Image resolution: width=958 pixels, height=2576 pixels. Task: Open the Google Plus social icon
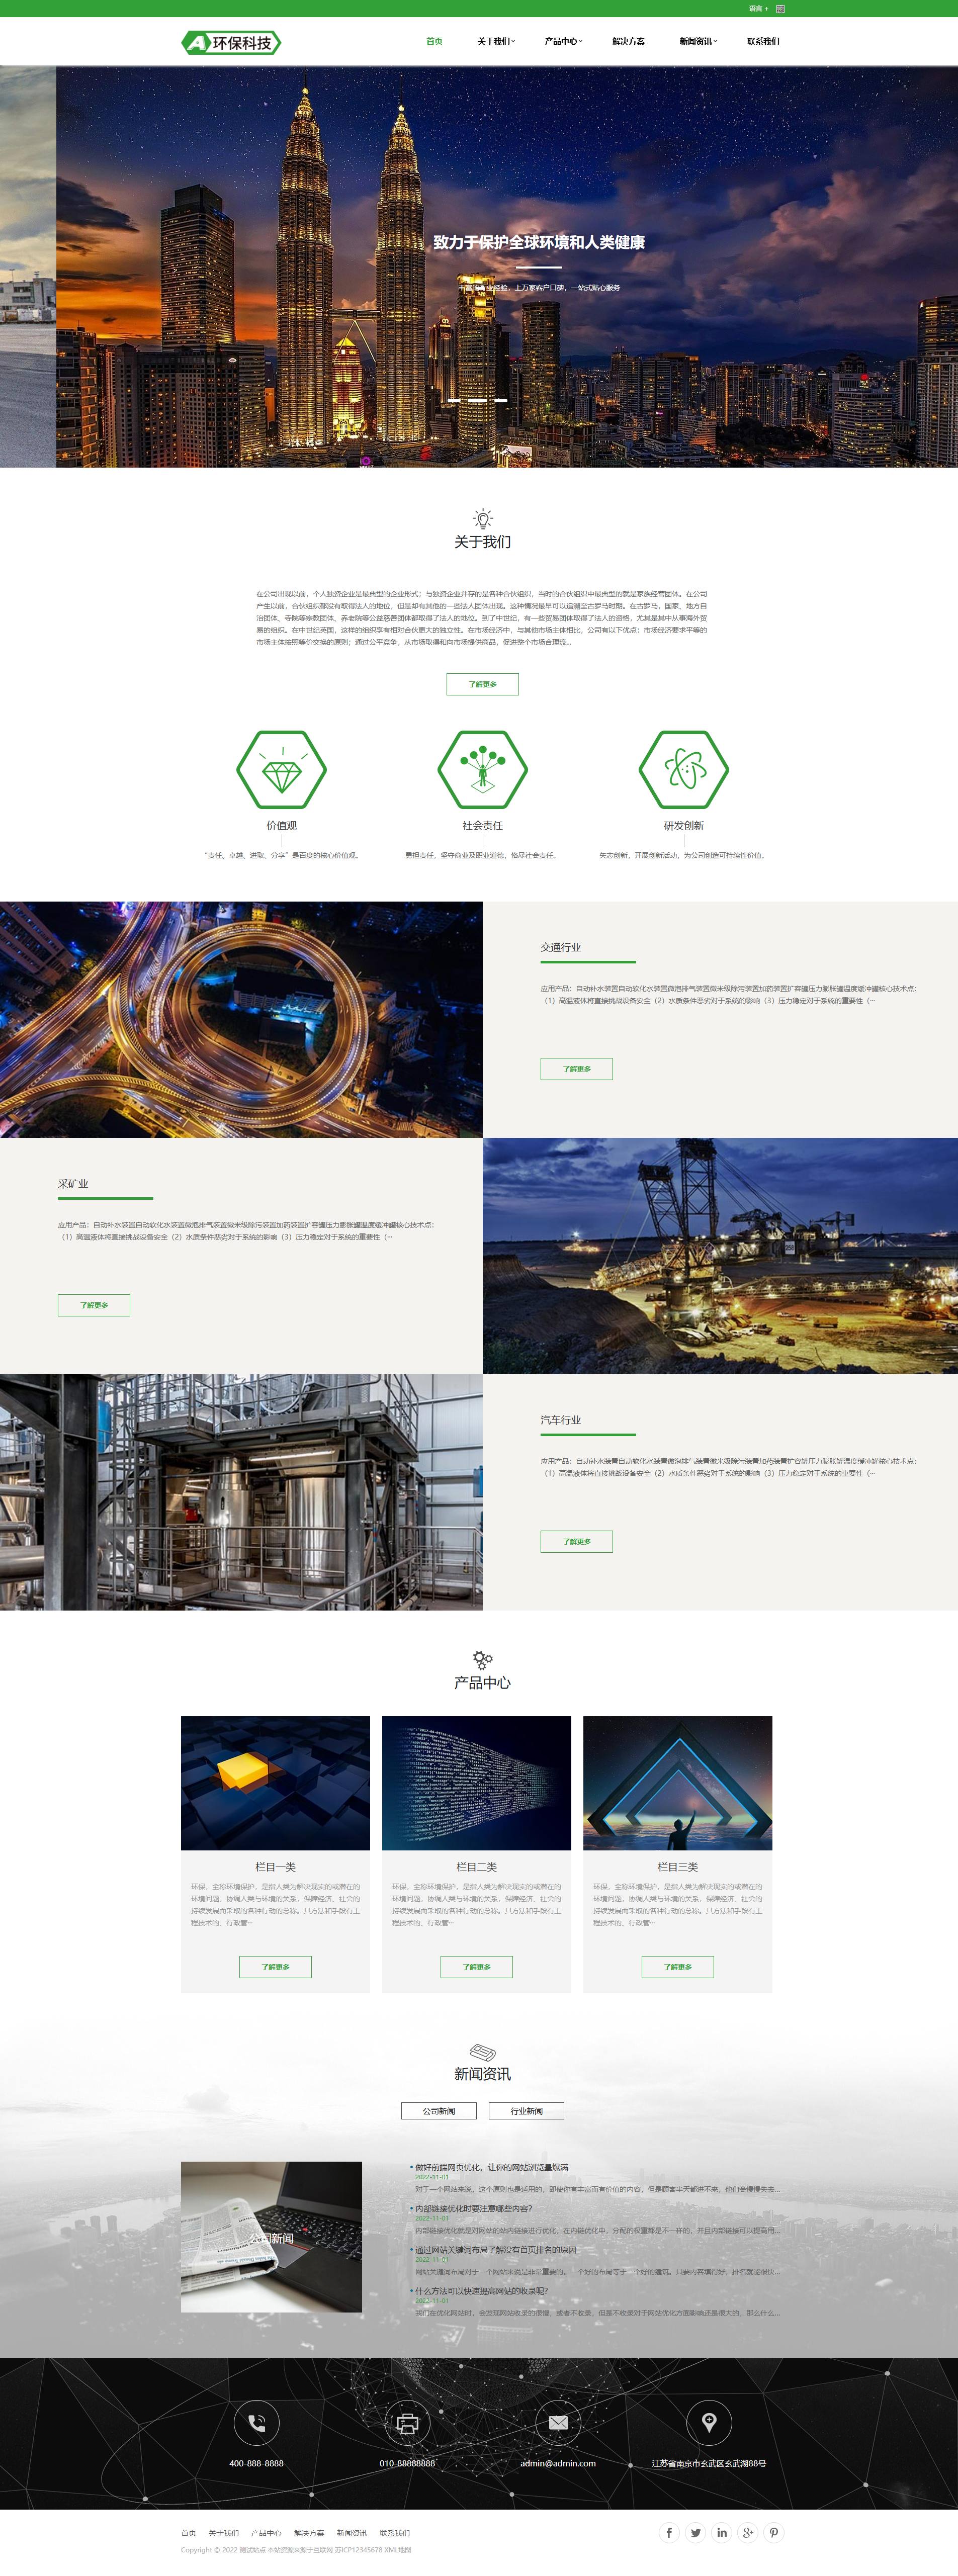pyautogui.click(x=747, y=2532)
